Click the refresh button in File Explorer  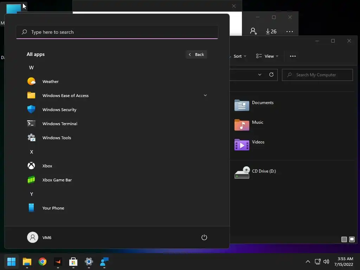271,75
